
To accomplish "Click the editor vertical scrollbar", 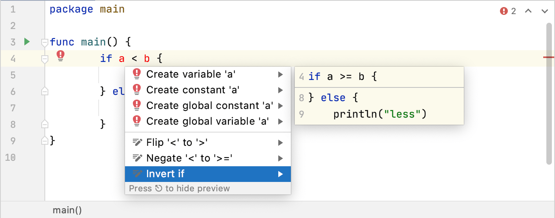I will pos(549,94).
